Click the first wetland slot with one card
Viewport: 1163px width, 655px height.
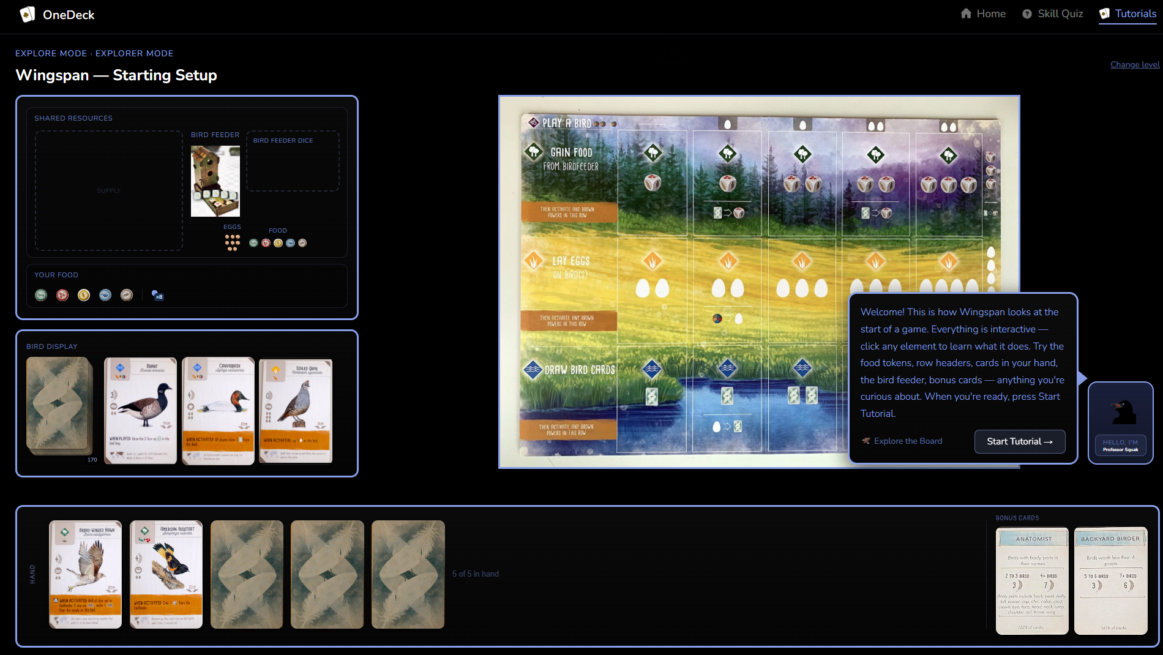coord(653,398)
